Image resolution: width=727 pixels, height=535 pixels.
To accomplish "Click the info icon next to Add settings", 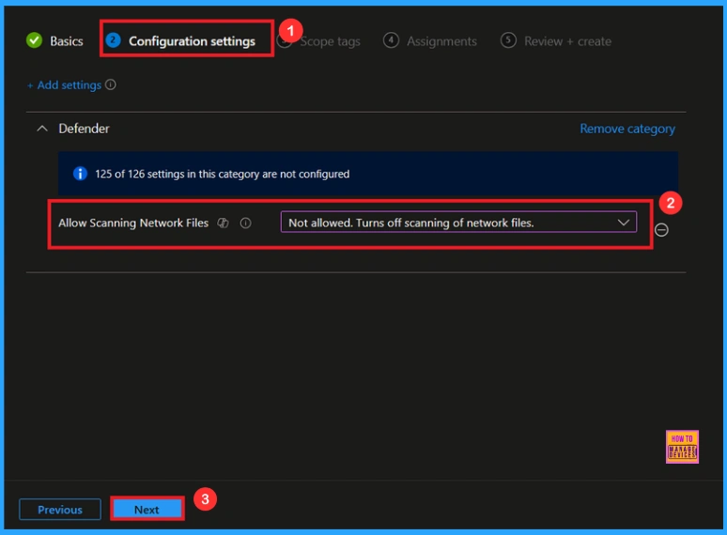I will [111, 85].
